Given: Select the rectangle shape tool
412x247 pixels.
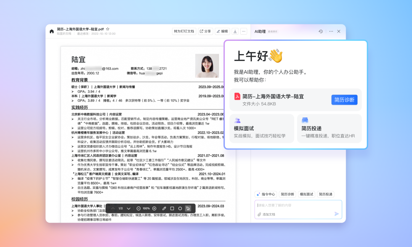Looking at the screenshot, I should coord(172,209).
